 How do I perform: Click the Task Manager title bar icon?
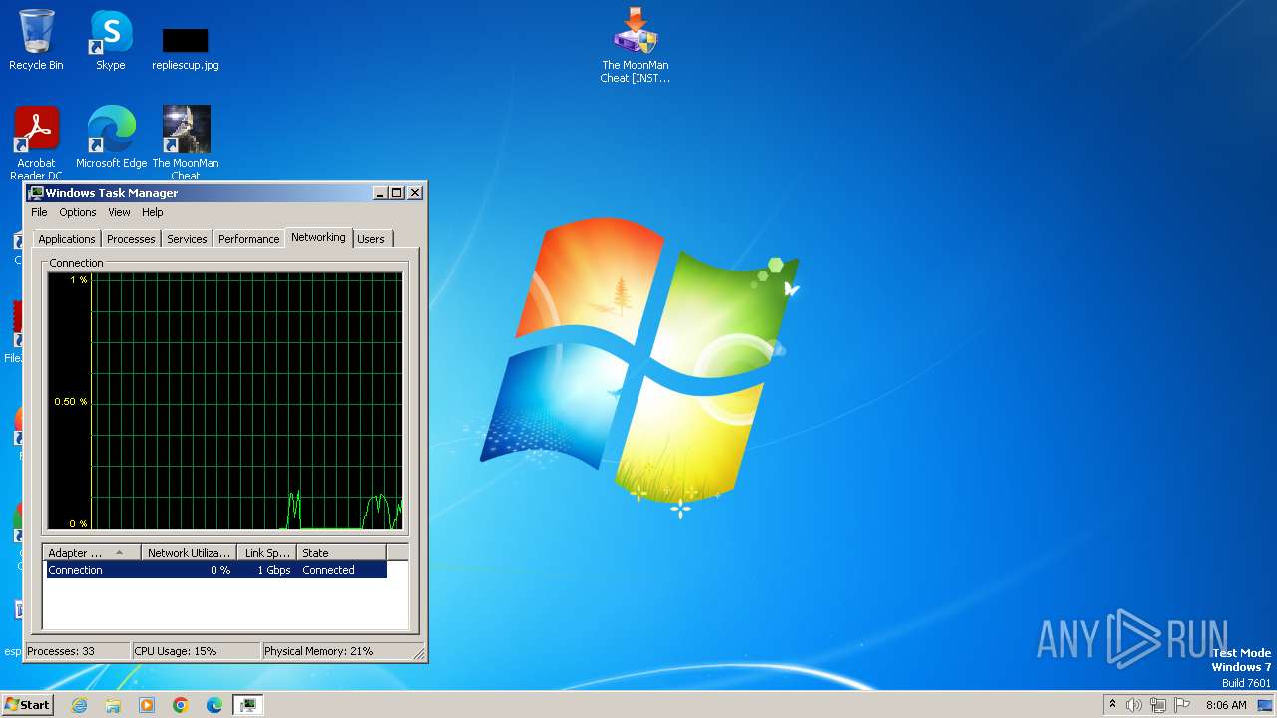click(x=36, y=193)
